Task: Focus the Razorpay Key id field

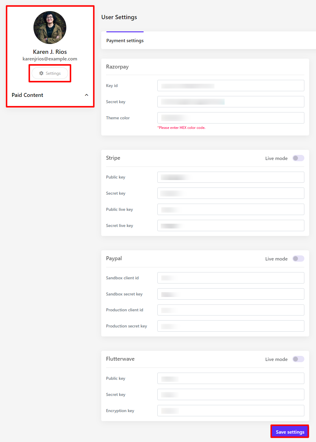Action: pyautogui.click(x=231, y=86)
